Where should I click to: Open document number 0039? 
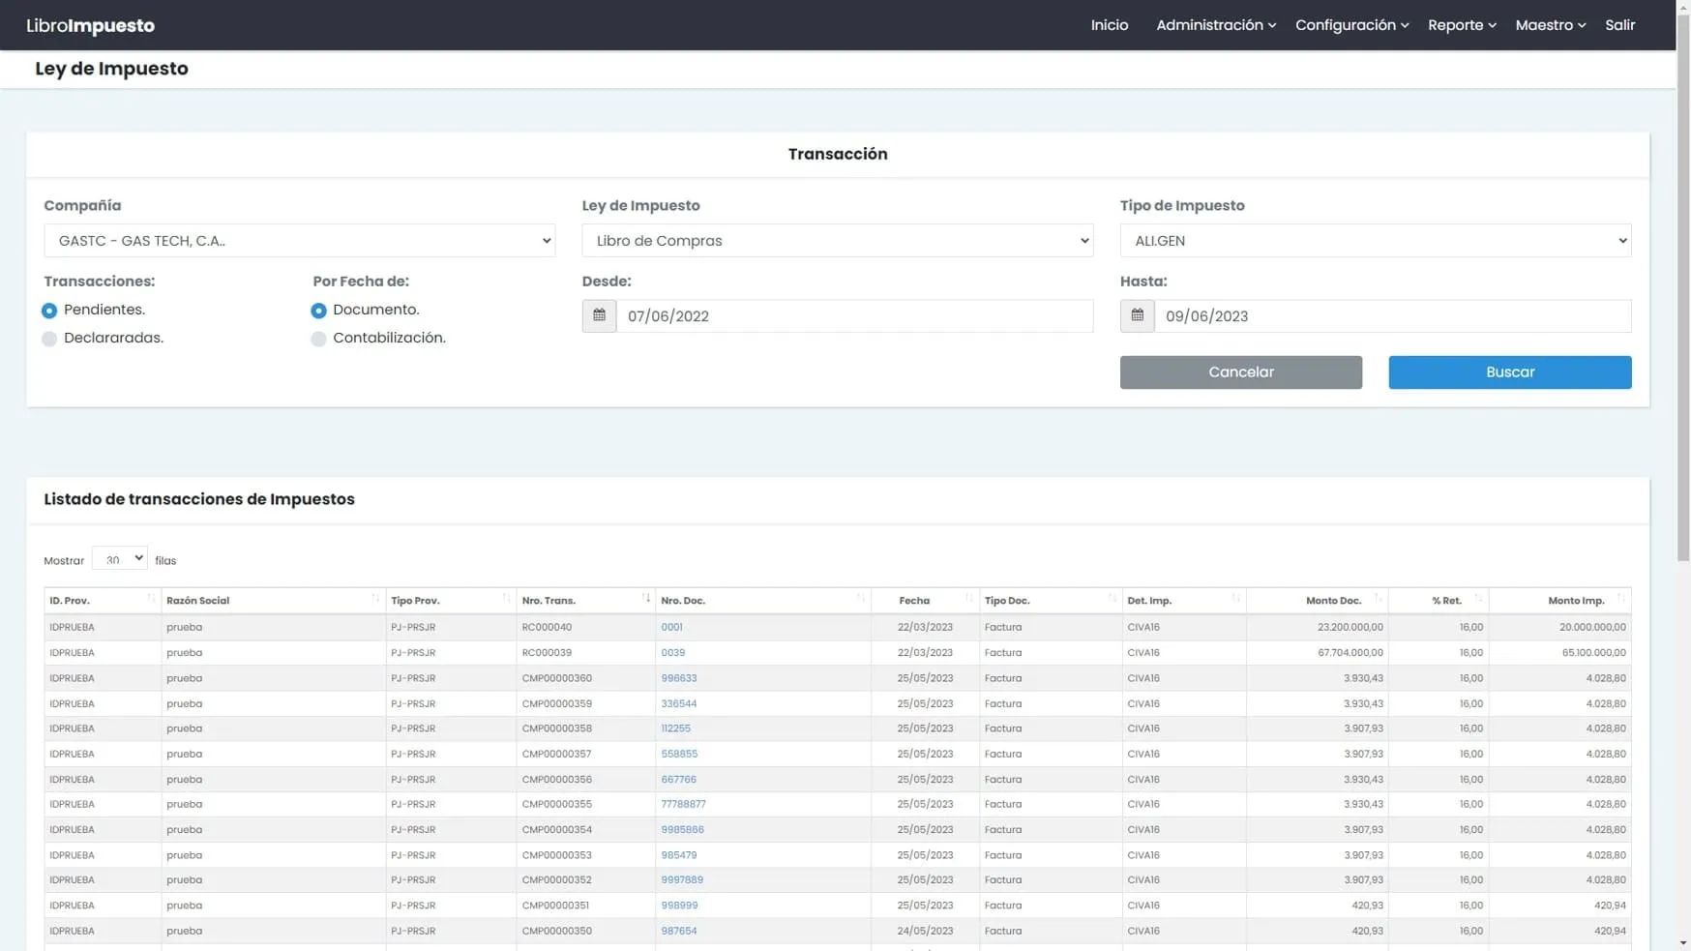[672, 652]
